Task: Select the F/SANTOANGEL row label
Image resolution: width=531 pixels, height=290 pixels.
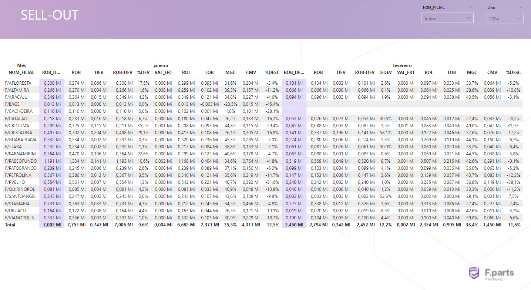Action: tap(21, 196)
